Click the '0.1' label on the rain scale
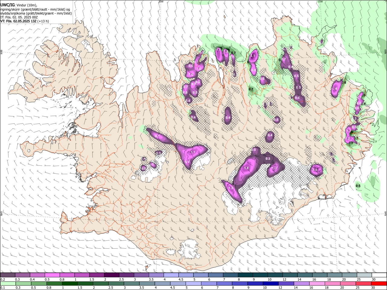Screen dimensions: 387x290 [x=2, y=288]
